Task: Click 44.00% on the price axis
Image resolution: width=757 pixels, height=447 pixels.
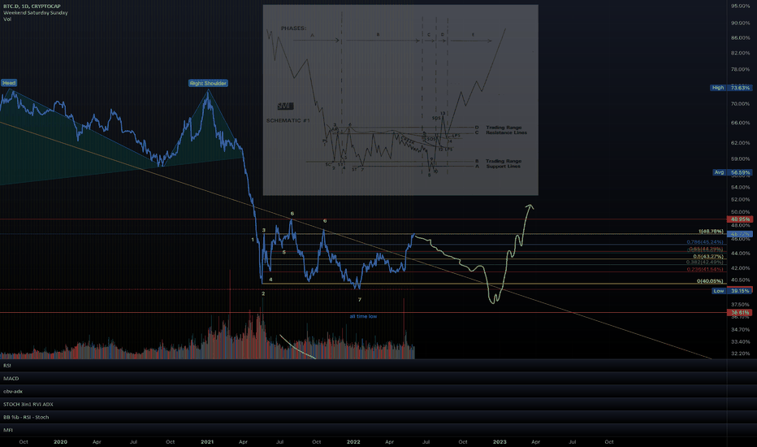Action: 740,253
